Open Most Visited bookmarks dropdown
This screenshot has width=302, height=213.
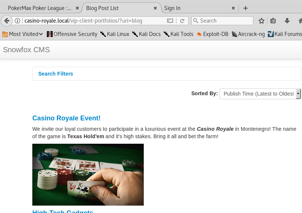[x=23, y=34]
